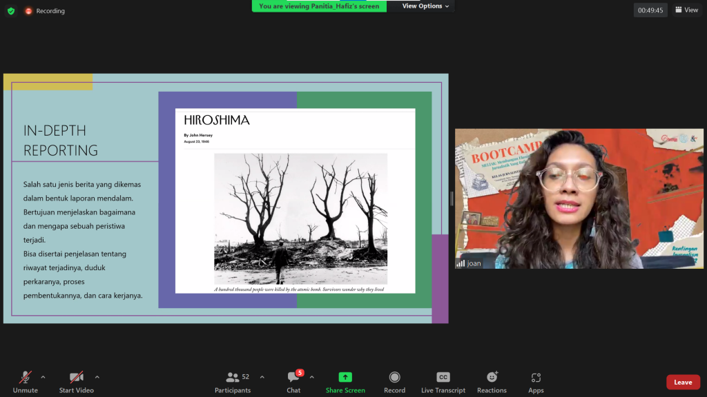This screenshot has width=707, height=397.
Task: Click the signal strength icon beside joan
Action: pos(461,263)
